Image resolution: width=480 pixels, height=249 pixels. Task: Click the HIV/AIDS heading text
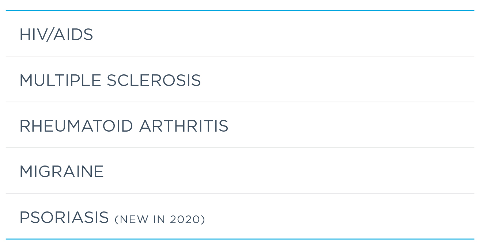pyautogui.click(x=56, y=35)
